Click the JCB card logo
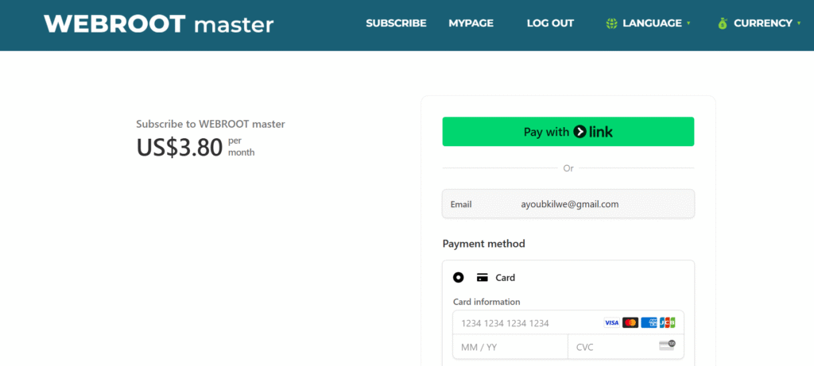Screen dimensions: 814x366 (x=667, y=322)
